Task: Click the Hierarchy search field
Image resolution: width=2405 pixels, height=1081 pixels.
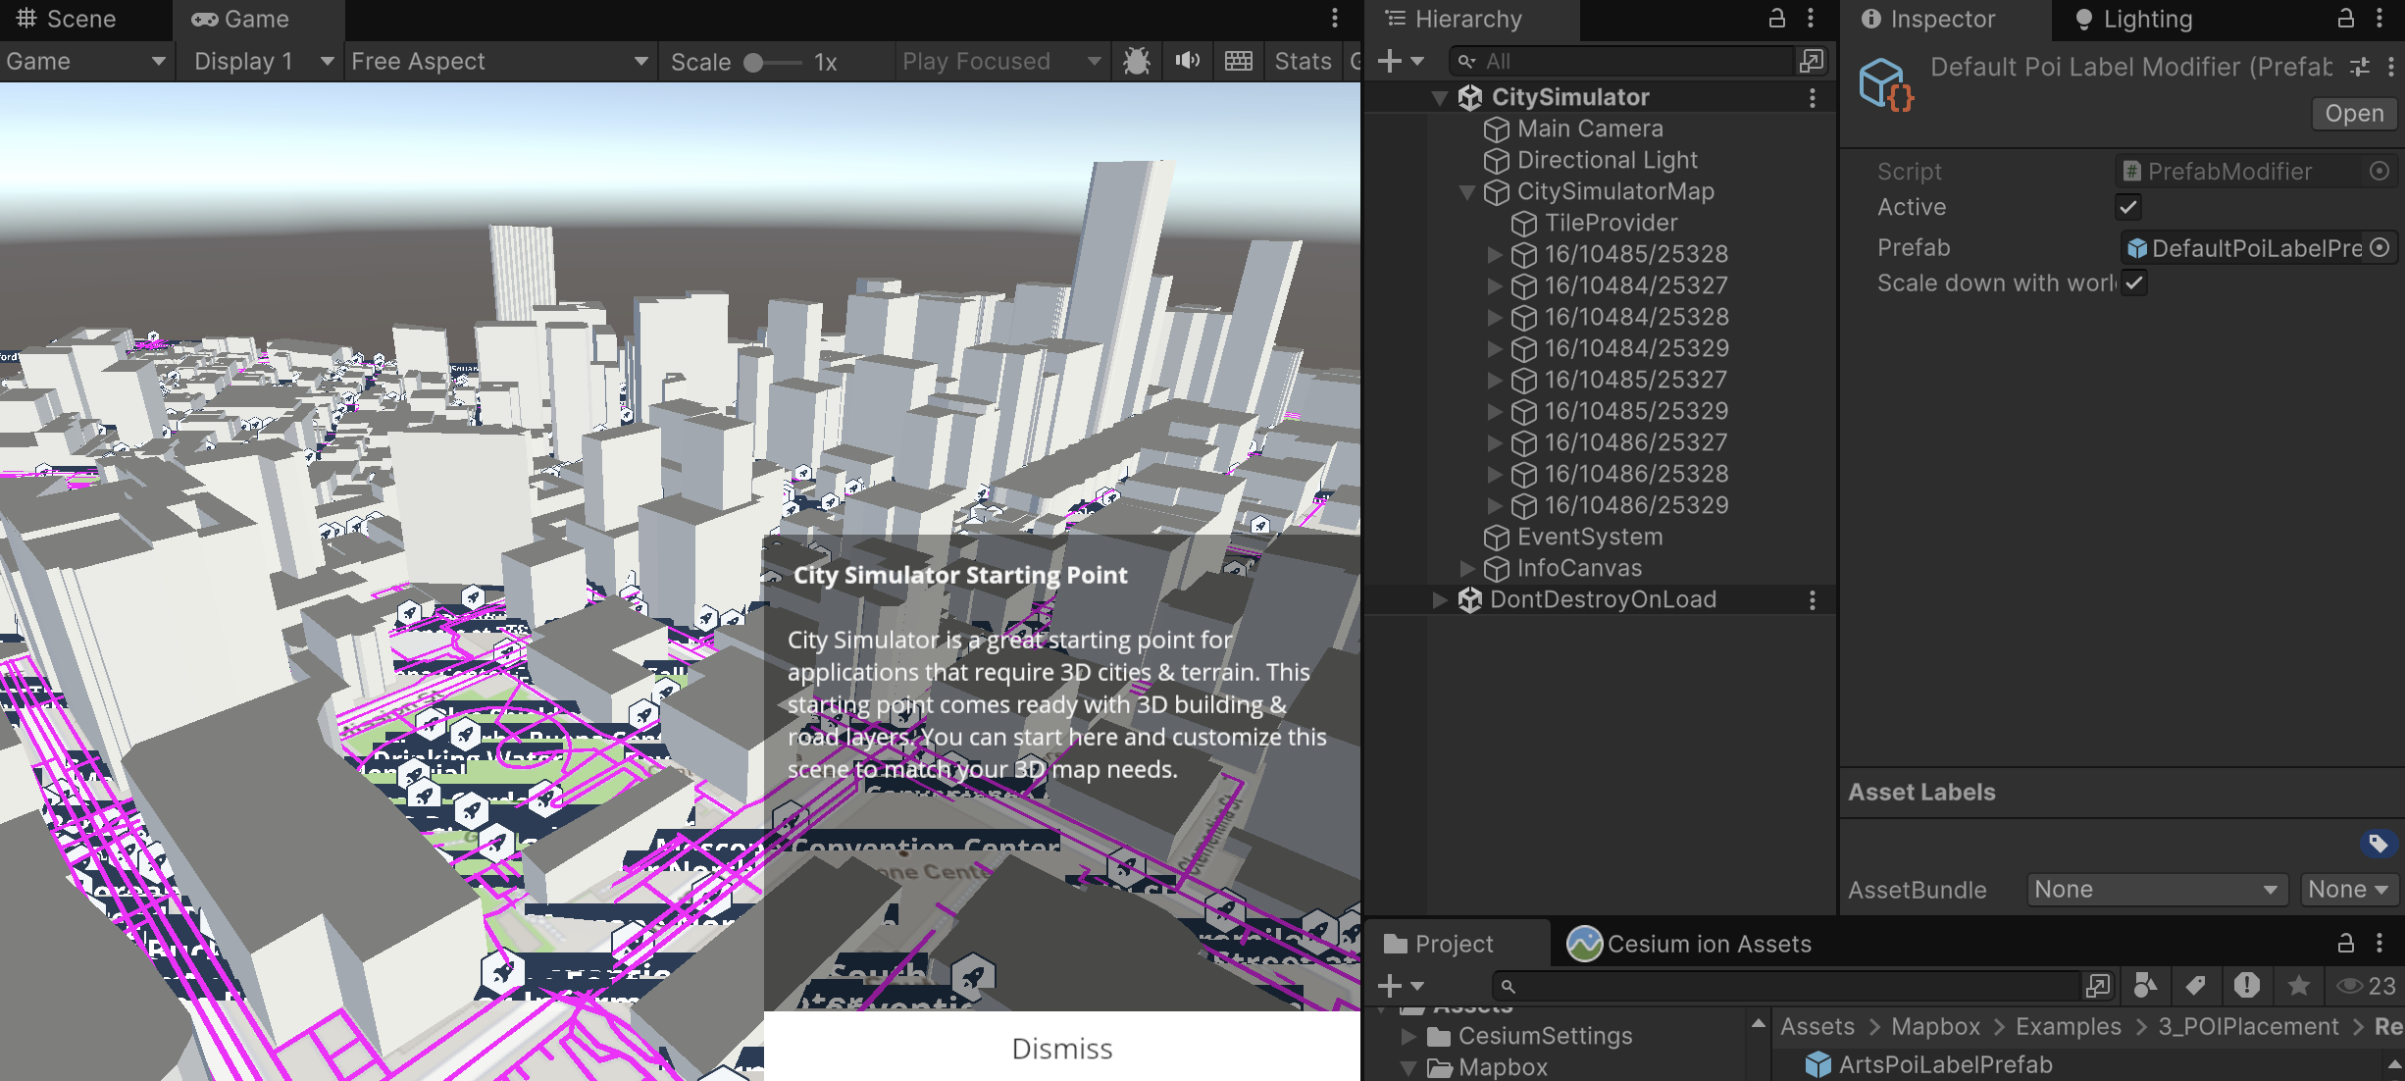Action: coord(1622,62)
